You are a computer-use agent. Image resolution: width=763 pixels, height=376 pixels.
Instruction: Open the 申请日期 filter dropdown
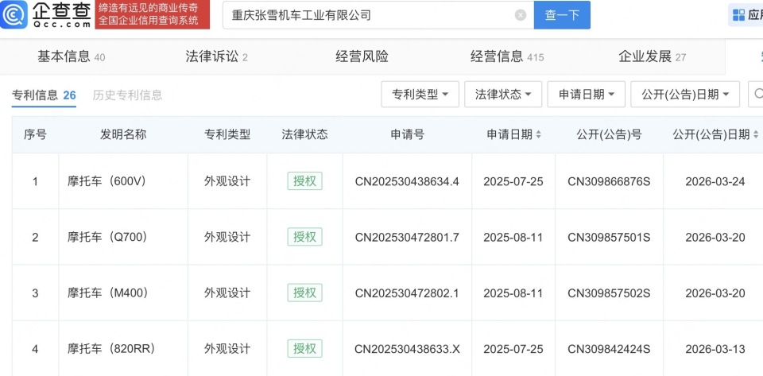[587, 94]
